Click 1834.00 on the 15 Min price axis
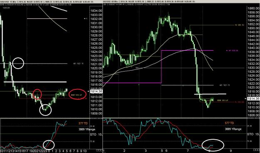This screenshot has height=153, width=260. click(x=96, y=11)
